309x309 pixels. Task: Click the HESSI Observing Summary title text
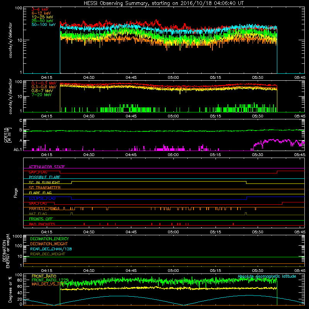164,3
